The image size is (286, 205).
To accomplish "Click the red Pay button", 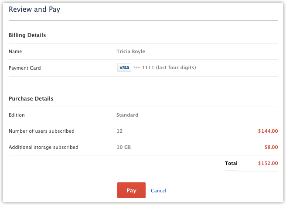I will pos(131,191).
